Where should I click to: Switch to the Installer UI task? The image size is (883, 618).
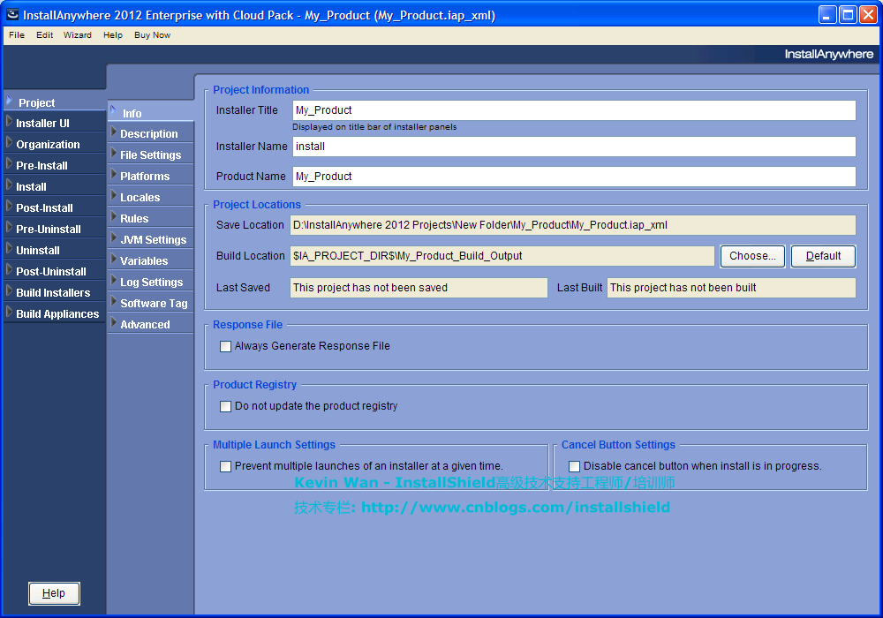click(x=55, y=124)
